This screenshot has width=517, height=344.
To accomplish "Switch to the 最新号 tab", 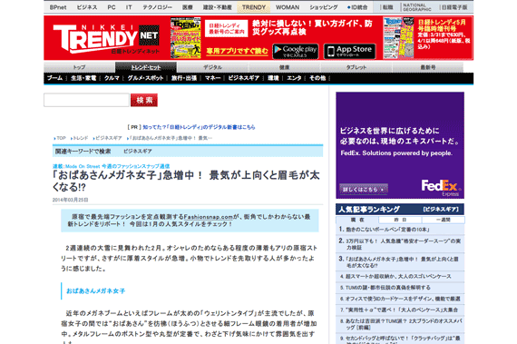I will click(428, 67).
